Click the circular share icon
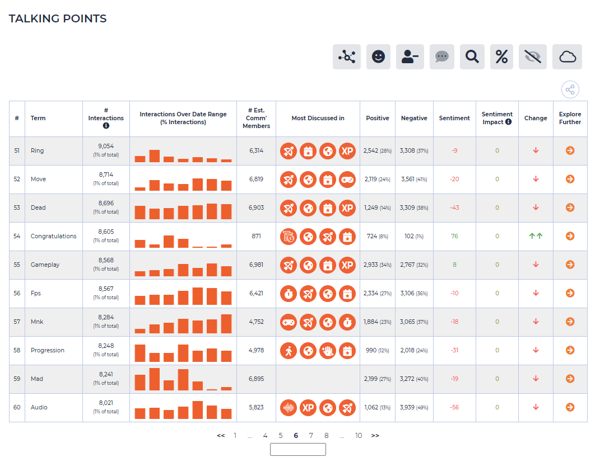This screenshot has height=462, width=600. pos(570,89)
